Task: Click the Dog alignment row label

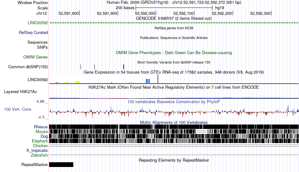Action: coord(44,136)
